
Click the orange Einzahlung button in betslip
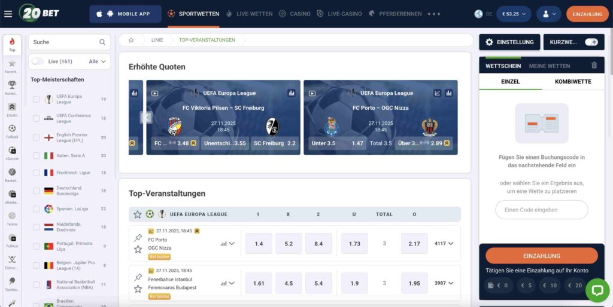click(541, 256)
